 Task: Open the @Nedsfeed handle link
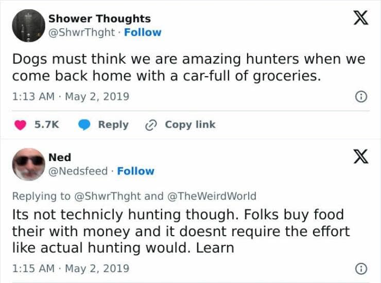(78, 171)
